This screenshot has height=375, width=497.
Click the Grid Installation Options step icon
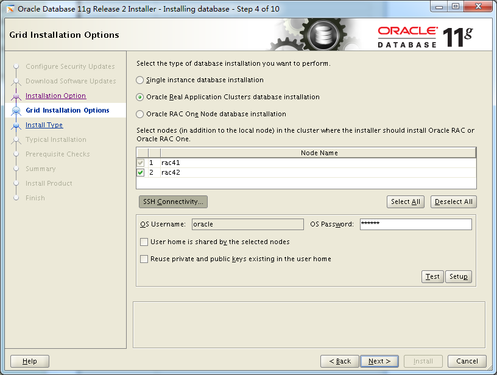[x=16, y=111]
